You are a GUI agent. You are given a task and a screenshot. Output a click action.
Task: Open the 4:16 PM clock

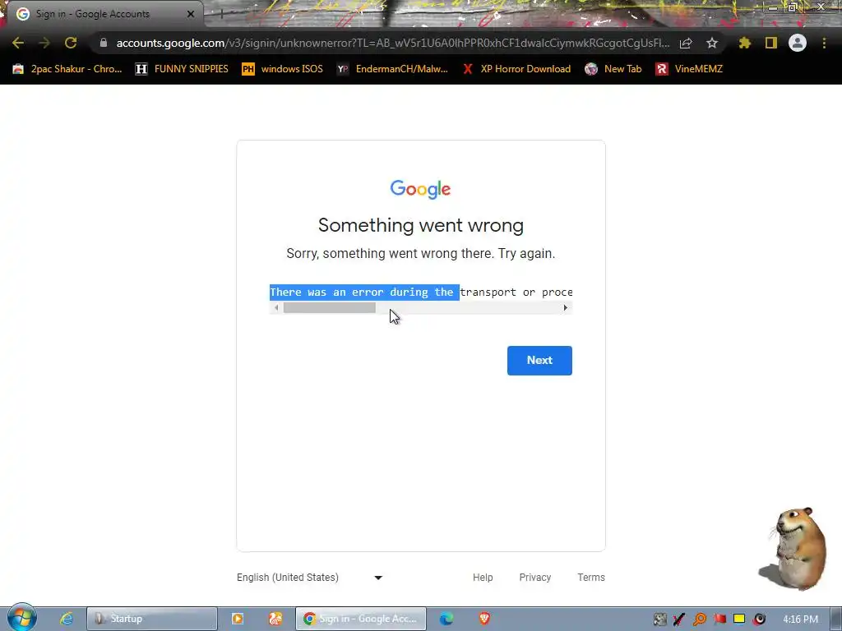[801, 619]
